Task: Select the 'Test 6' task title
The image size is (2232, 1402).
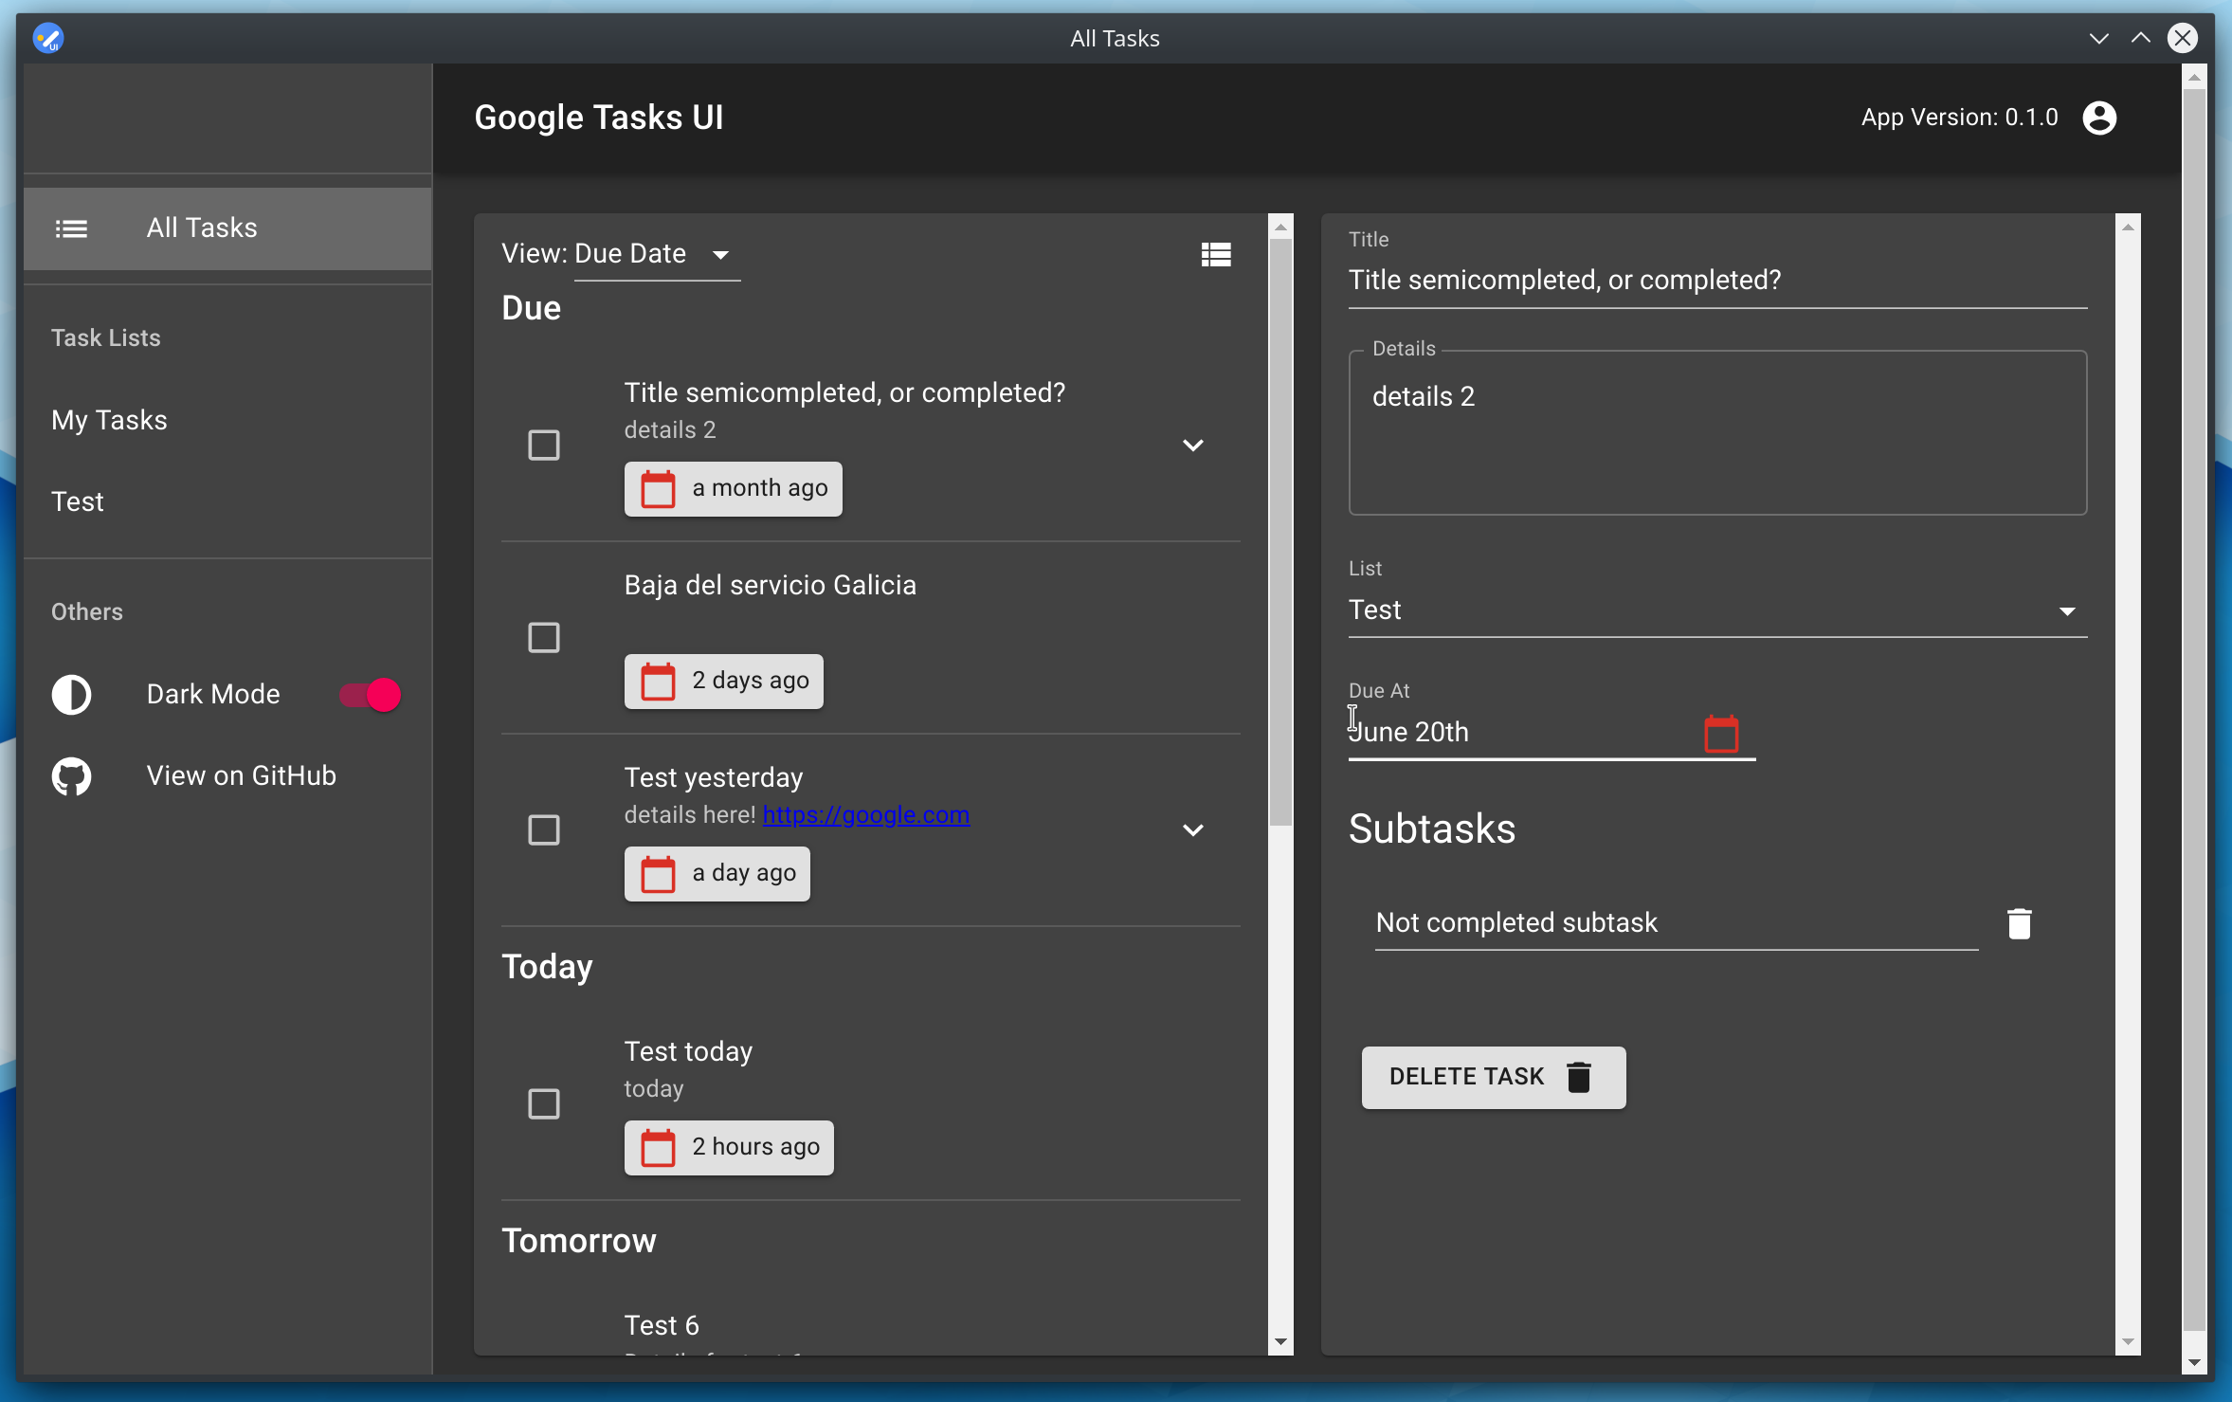Action: pos(662,1326)
